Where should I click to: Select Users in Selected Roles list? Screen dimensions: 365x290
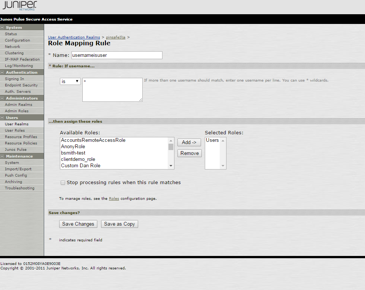[x=212, y=140]
